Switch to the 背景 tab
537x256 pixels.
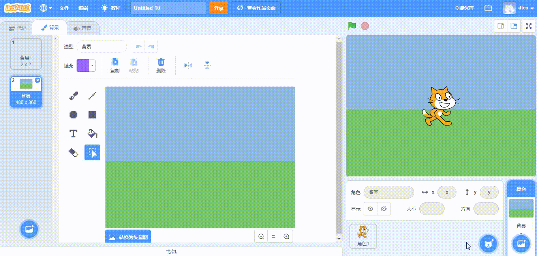click(50, 28)
